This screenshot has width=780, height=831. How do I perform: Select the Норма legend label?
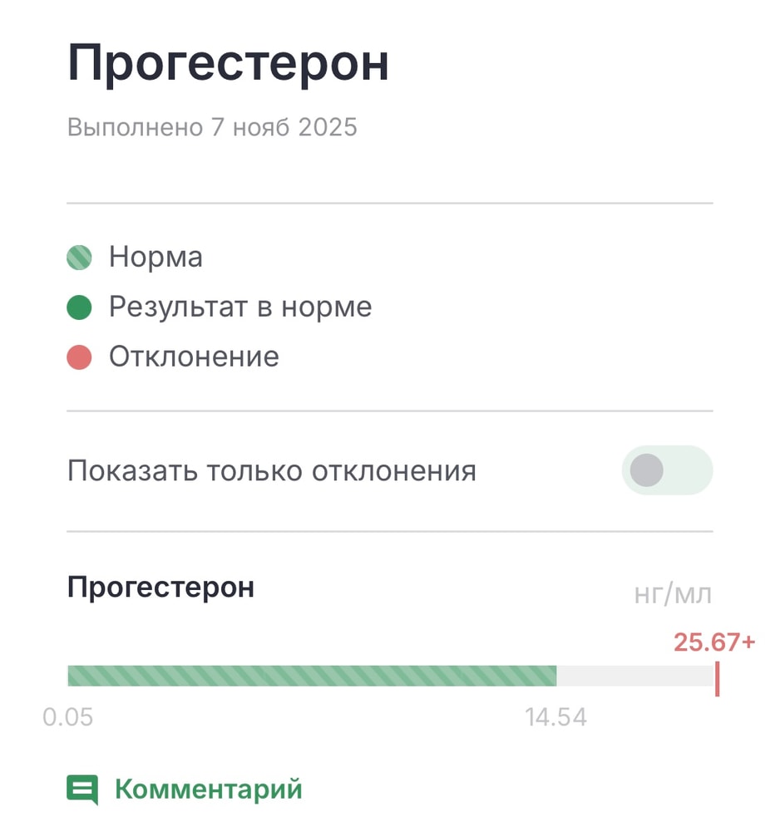coord(156,258)
